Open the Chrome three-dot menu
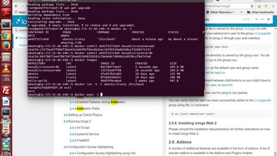The image size is (277, 156). pos(273,6)
